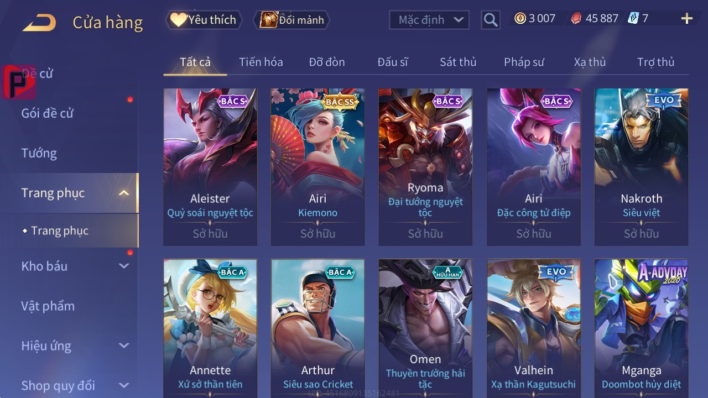The image size is (708, 398).
Task: Click the blue ticket currency icon
Action: pos(633,18)
